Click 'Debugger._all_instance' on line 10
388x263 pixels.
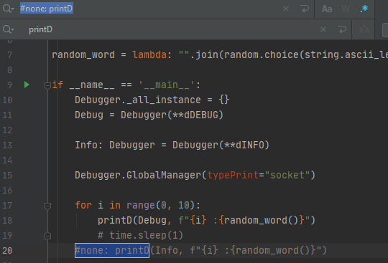click(x=138, y=100)
